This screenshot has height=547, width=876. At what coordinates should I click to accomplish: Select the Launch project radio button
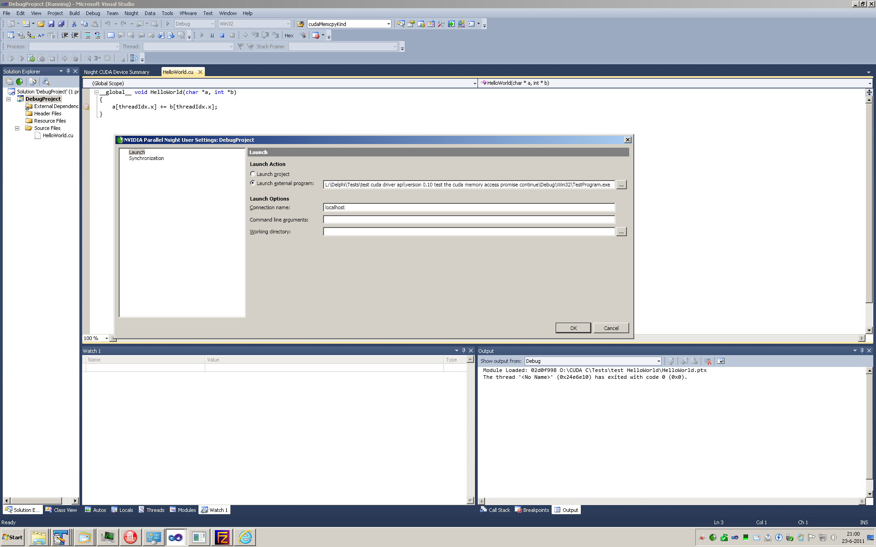[x=253, y=174]
